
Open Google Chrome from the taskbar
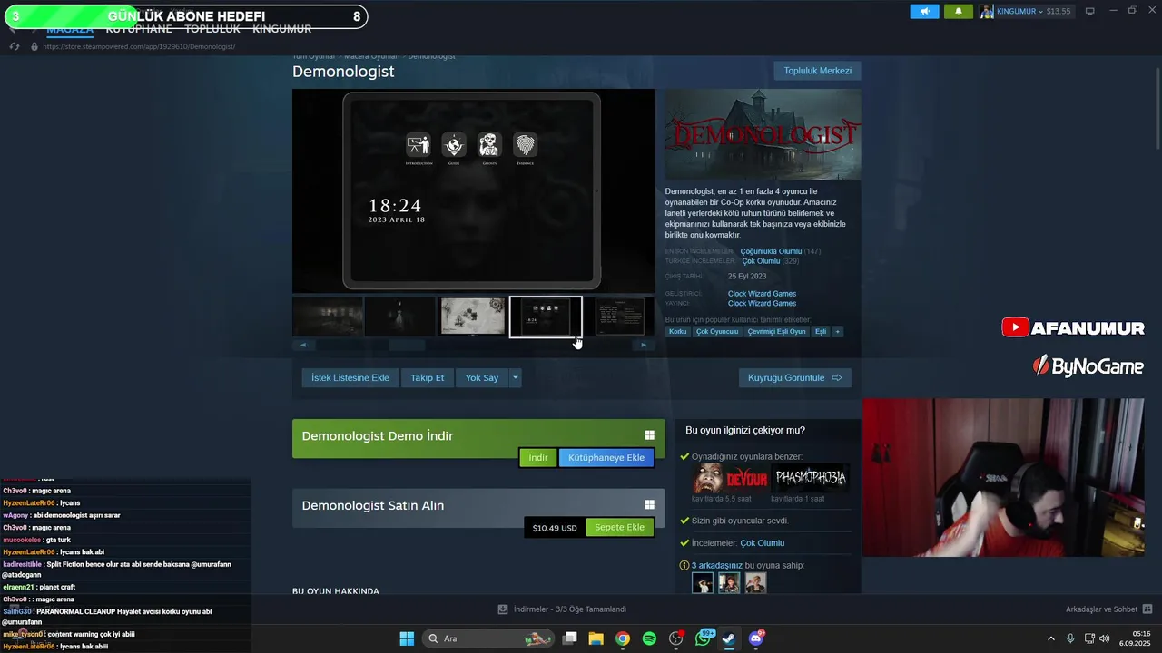coord(623,638)
